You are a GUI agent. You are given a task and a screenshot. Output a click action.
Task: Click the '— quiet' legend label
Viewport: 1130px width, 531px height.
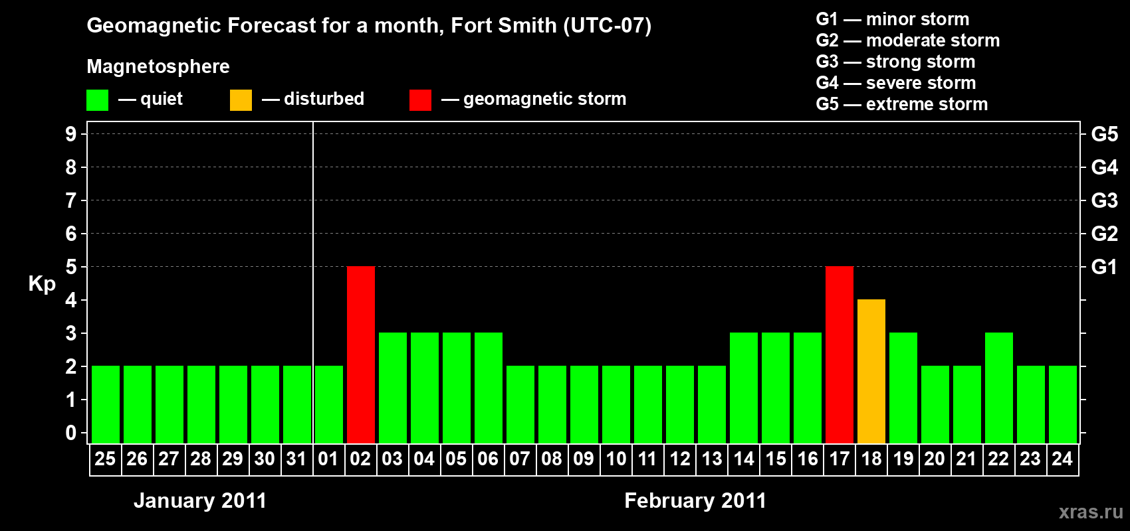[x=151, y=99]
